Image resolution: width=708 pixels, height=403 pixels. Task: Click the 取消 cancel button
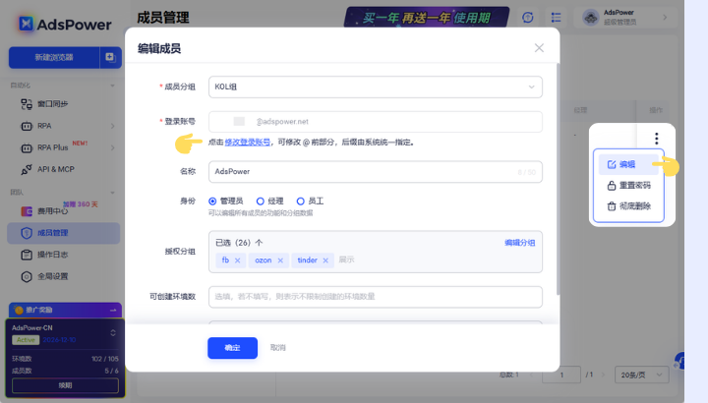tap(277, 348)
